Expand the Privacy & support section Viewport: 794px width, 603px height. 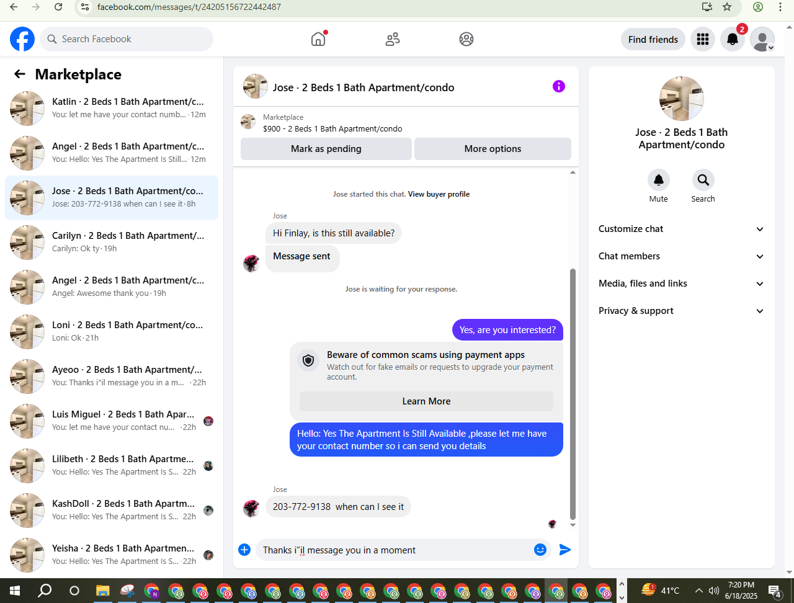tap(682, 311)
